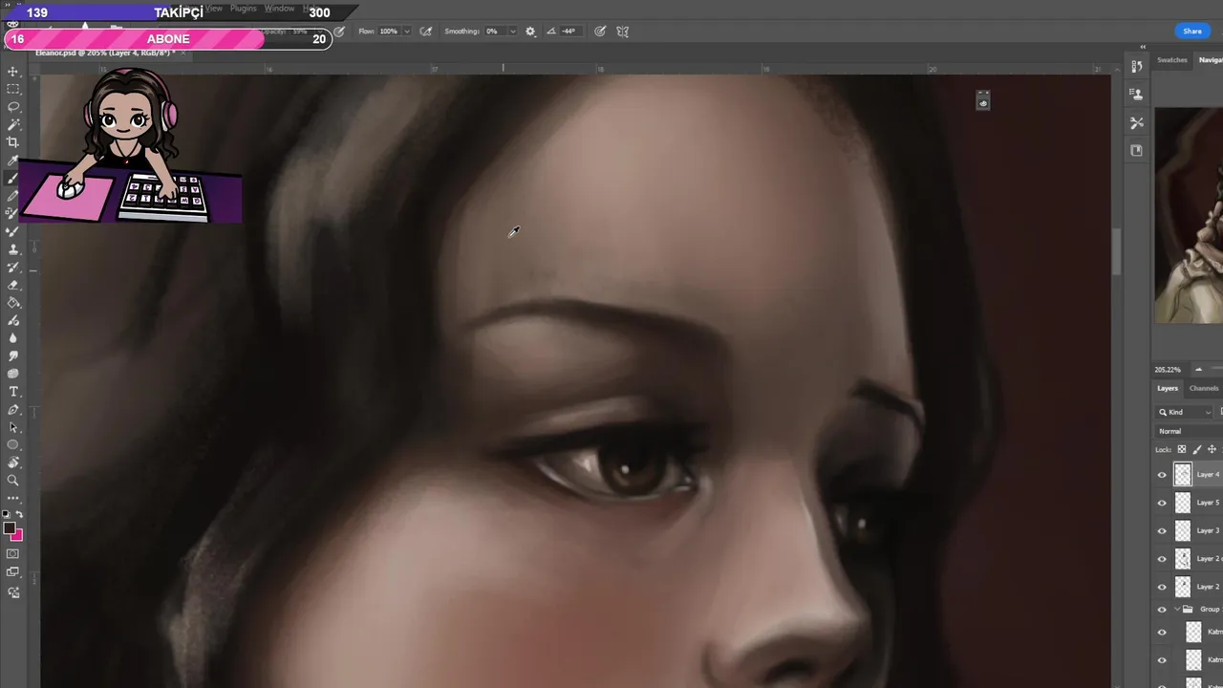Screen dimensions: 1223x688
Task: Lock image pixels brush icon
Action: (x=1197, y=449)
